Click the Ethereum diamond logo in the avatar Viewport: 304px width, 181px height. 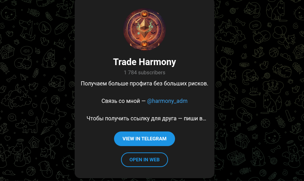pyautogui.click(x=145, y=29)
